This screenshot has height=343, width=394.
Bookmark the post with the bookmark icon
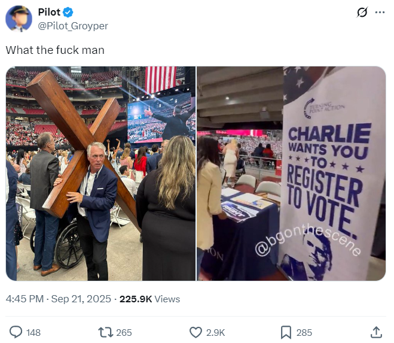(286, 332)
